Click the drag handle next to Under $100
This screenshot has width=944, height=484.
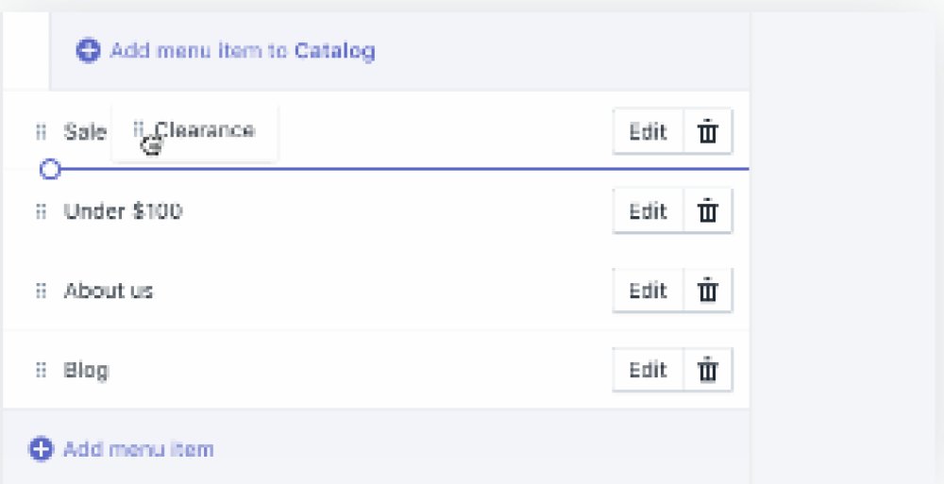[41, 211]
